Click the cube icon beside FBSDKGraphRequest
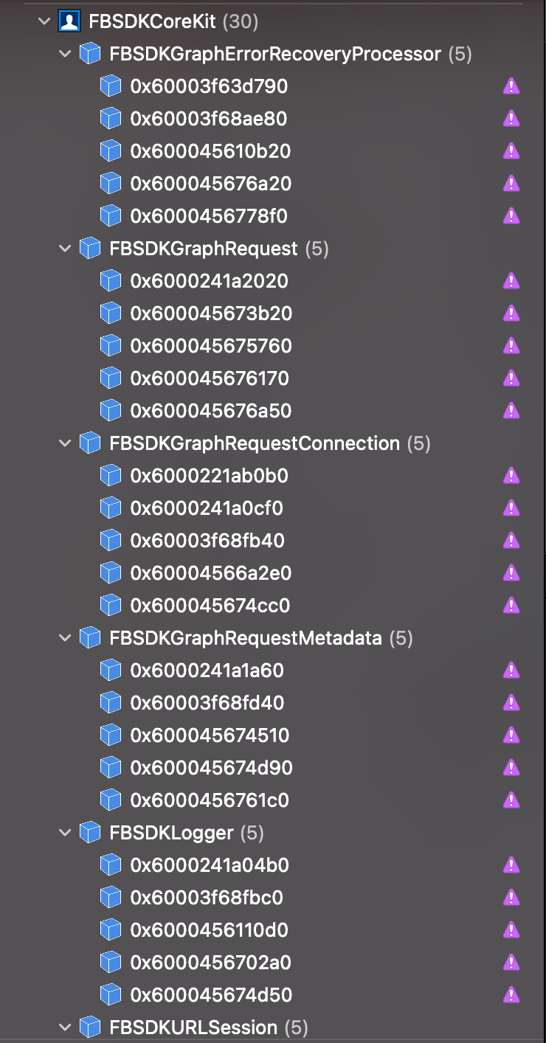The image size is (546, 1043). (89, 248)
